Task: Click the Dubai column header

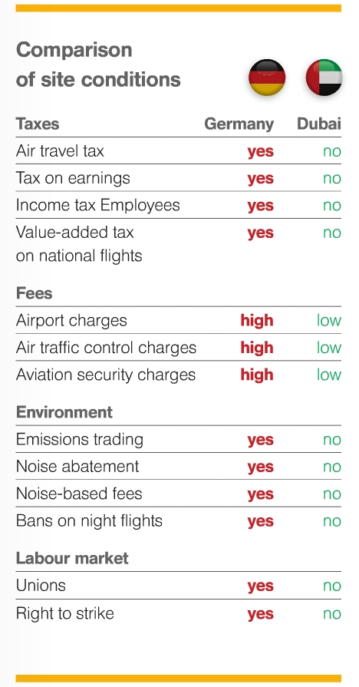Action: pos(318,124)
